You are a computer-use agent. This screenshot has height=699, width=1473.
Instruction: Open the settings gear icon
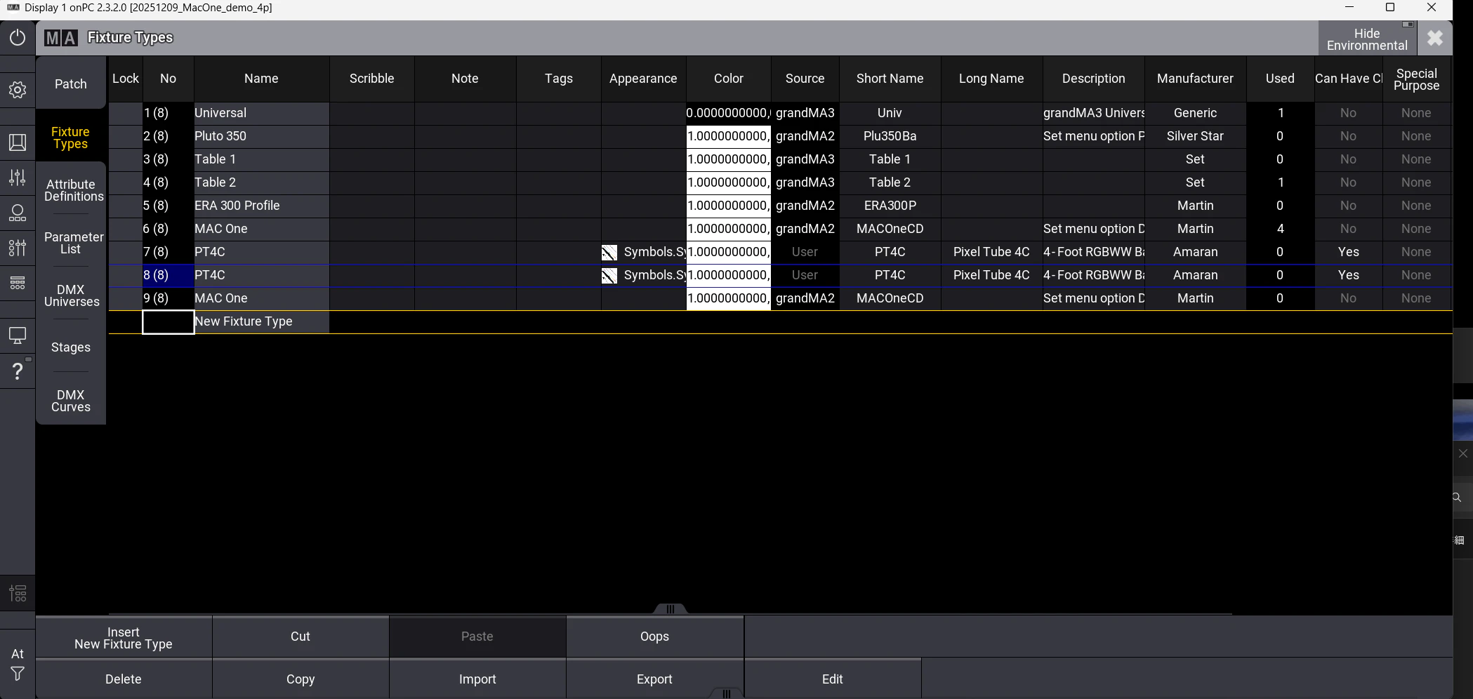(18, 90)
